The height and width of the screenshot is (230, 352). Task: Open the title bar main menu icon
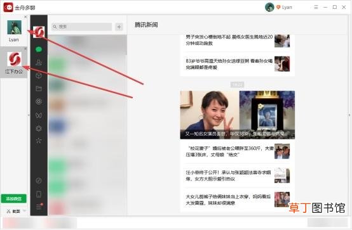(316, 7)
